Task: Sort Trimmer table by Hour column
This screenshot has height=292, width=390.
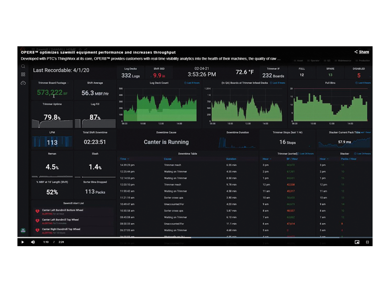Action: (267, 159)
